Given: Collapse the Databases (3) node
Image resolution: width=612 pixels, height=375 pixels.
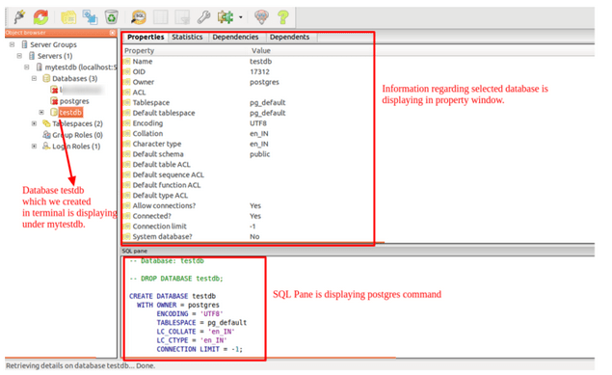Looking at the screenshot, I should [x=34, y=78].
